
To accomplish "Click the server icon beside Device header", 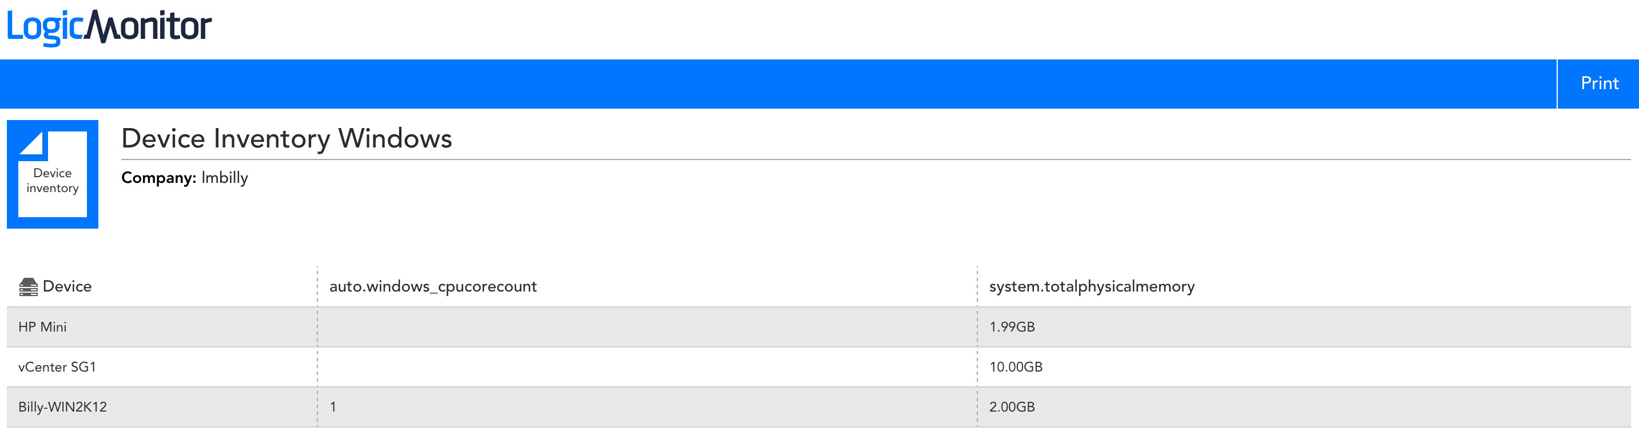I will [28, 287].
